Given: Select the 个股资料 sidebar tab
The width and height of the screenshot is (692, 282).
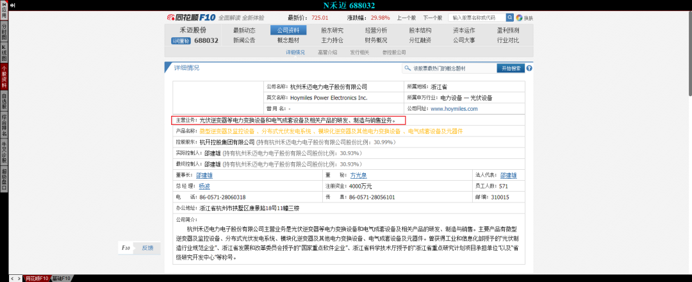Looking at the screenshot, I should (x=4, y=77).
